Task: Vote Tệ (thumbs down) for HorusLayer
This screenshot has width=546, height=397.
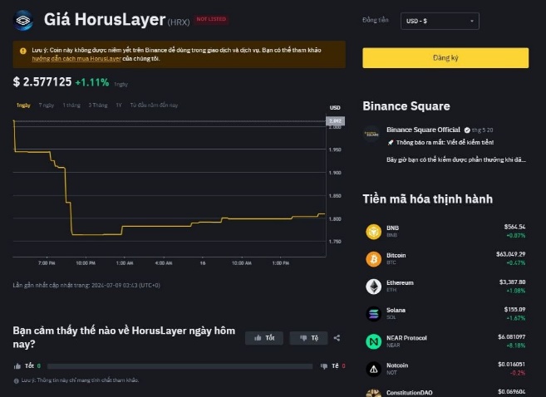Action: point(309,338)
